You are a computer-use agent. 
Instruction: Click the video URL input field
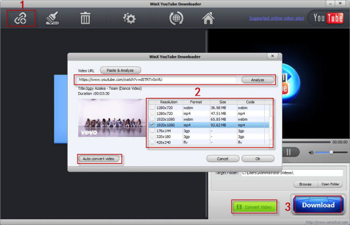click(157, 80)
